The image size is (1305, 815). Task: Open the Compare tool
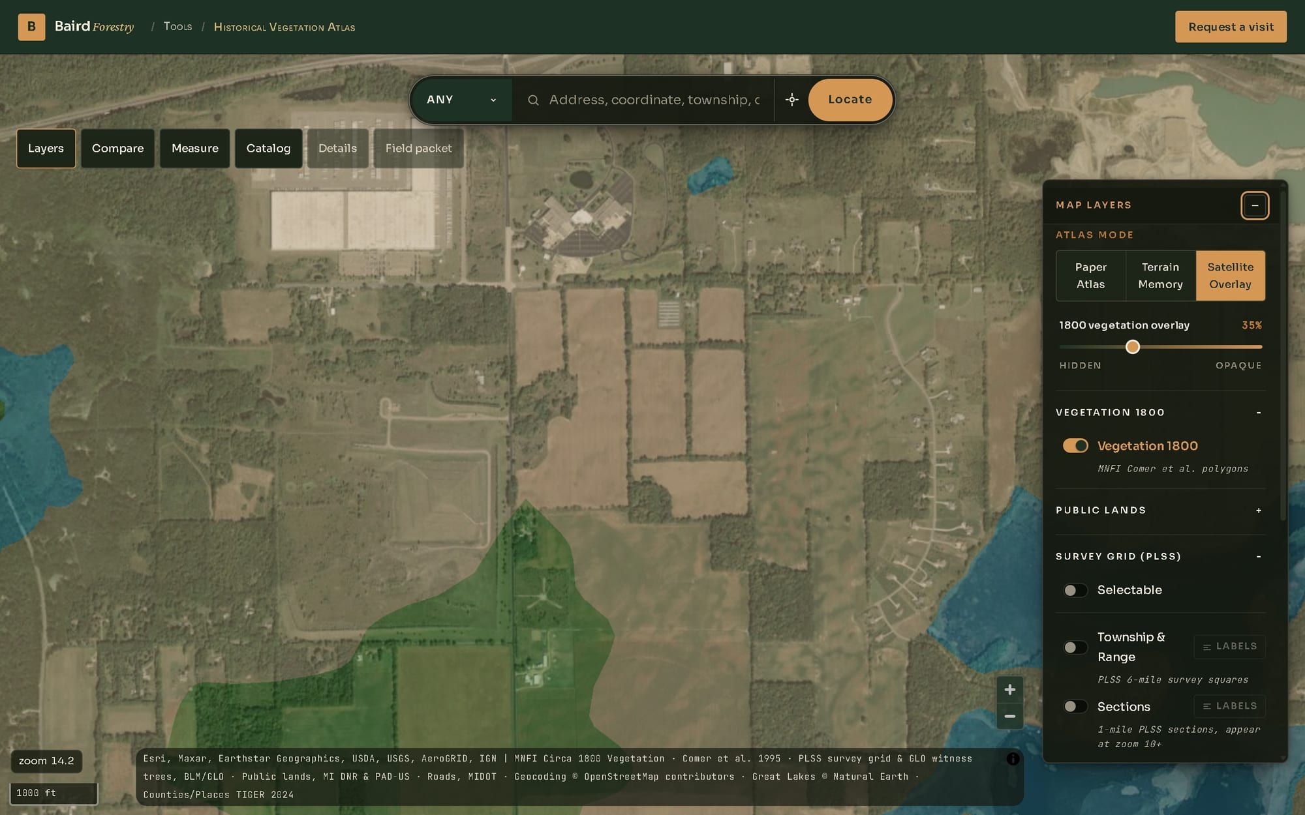(117, 148)
